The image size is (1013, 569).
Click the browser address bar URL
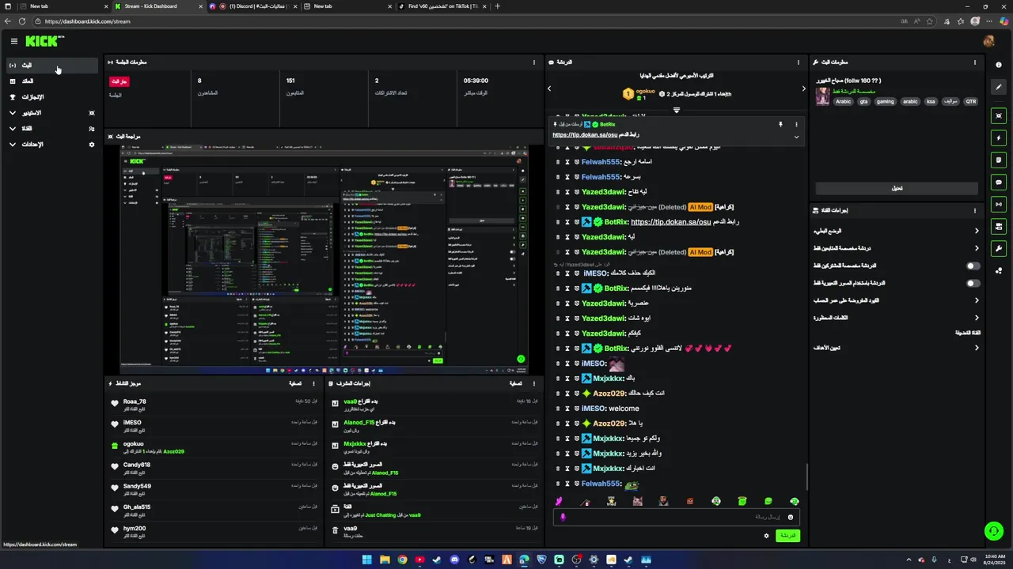88,21
